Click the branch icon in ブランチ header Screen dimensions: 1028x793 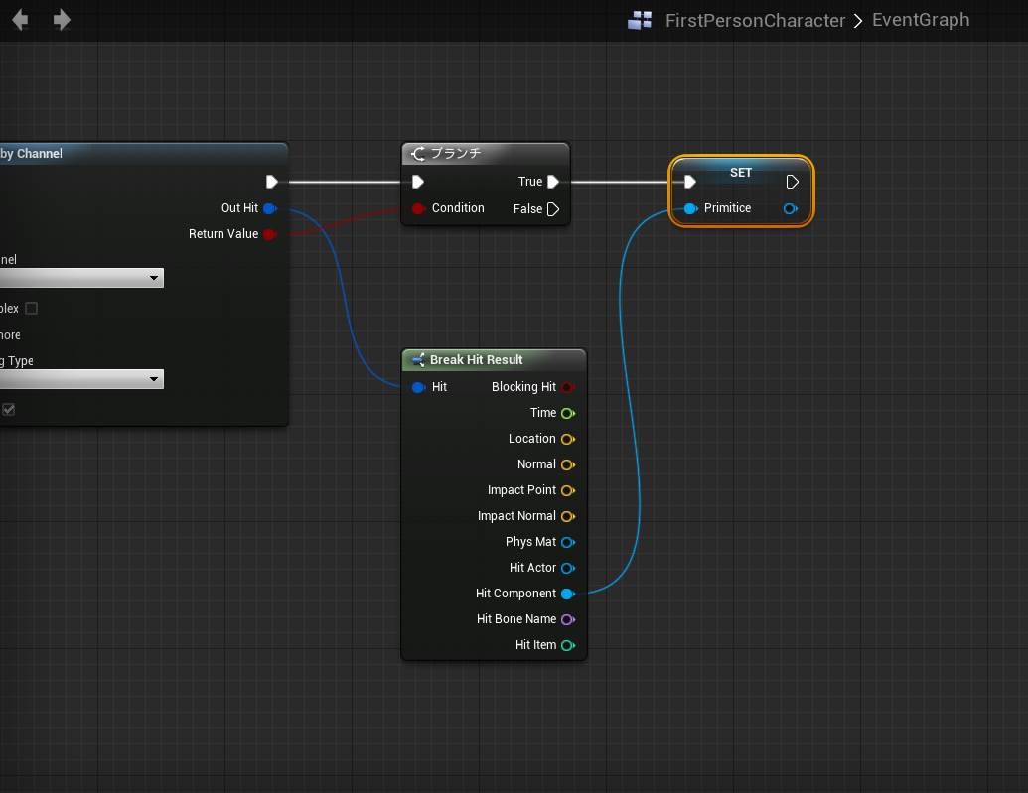coord(417,154)
